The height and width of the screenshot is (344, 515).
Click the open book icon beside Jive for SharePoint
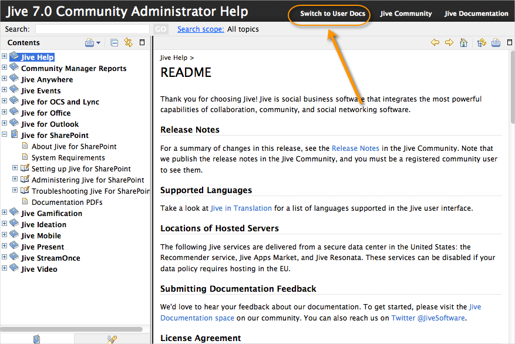pos(15,134)
